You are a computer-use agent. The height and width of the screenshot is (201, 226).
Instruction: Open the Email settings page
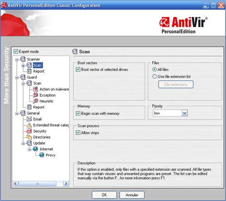38,119
